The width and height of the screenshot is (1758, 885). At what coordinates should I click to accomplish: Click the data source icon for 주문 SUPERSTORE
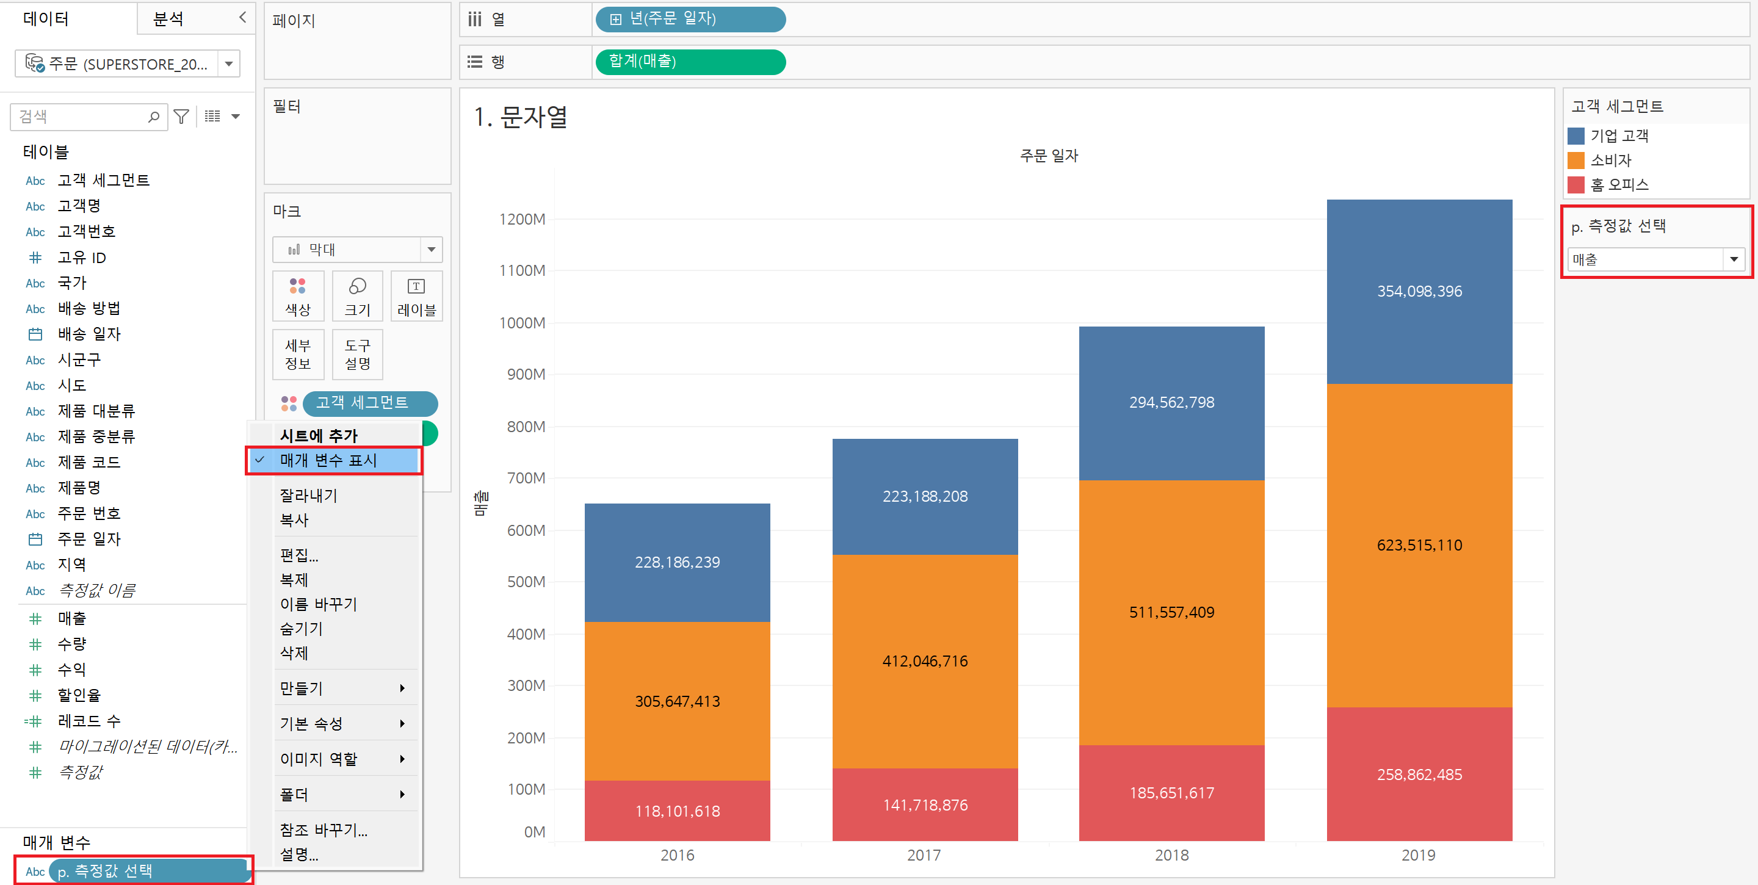pos(34,63)
